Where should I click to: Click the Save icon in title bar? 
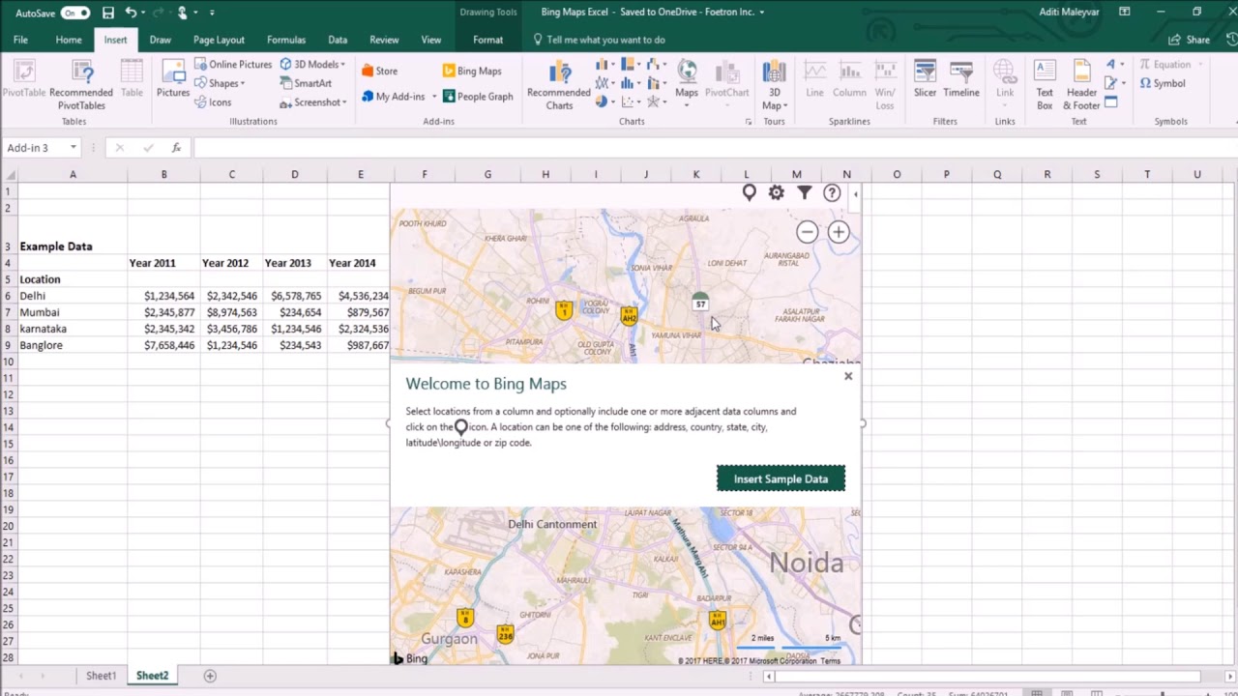pyautogui.click(x=107, y=13)
